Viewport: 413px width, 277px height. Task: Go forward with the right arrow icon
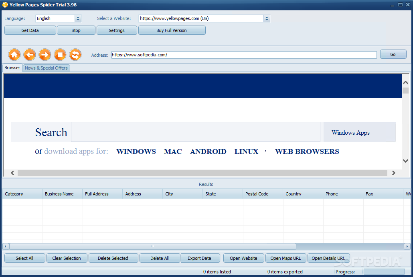45,55
